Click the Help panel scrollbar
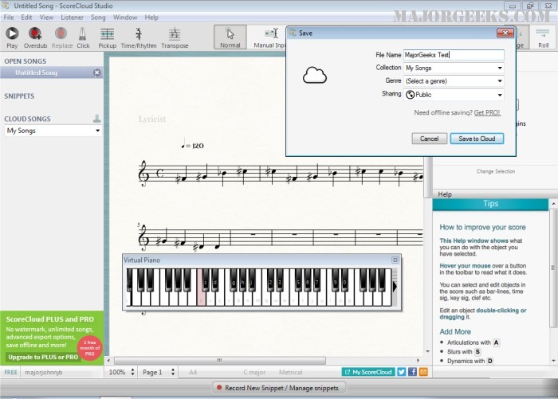 (553, 268)
